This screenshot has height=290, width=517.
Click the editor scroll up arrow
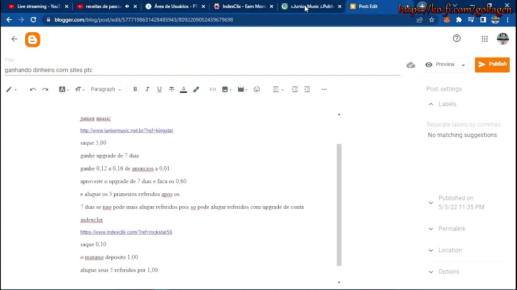click(339, 114)
